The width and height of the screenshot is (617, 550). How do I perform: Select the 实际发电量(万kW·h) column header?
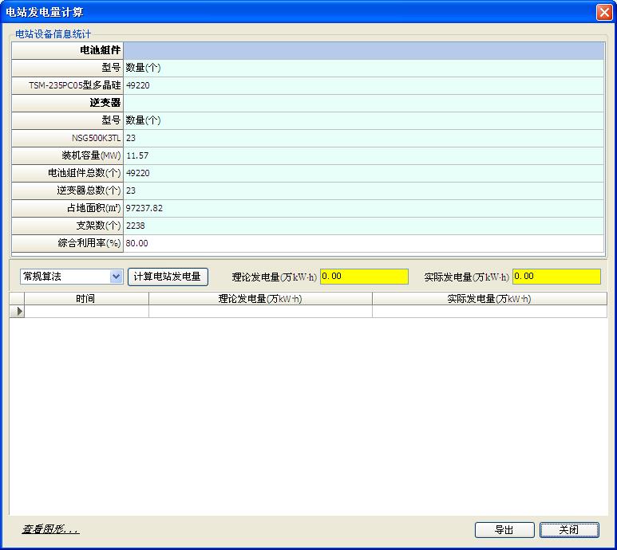489,299
